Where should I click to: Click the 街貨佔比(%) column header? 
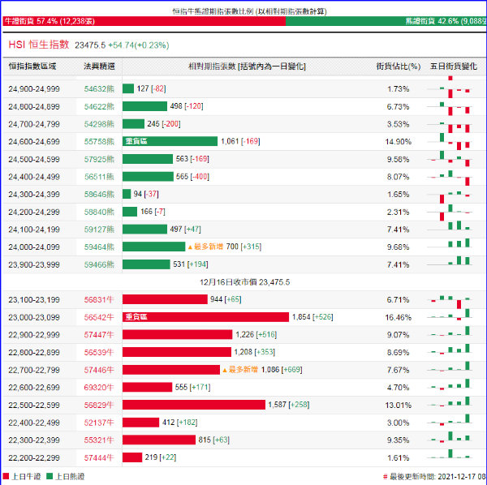click(398, 65)
